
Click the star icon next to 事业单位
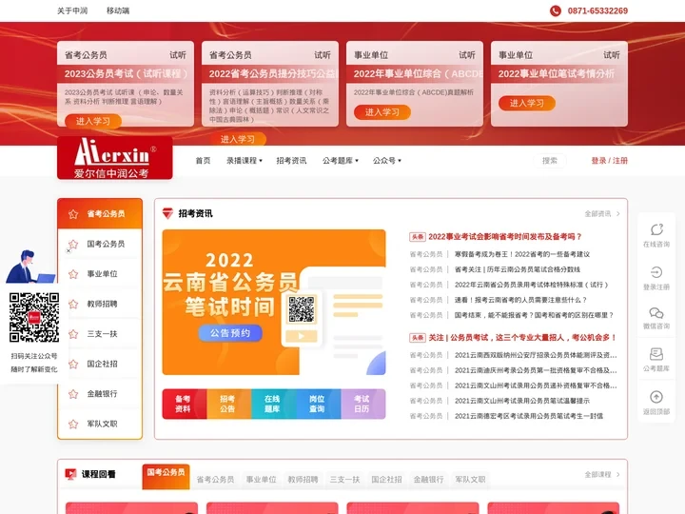pos(73,274)
